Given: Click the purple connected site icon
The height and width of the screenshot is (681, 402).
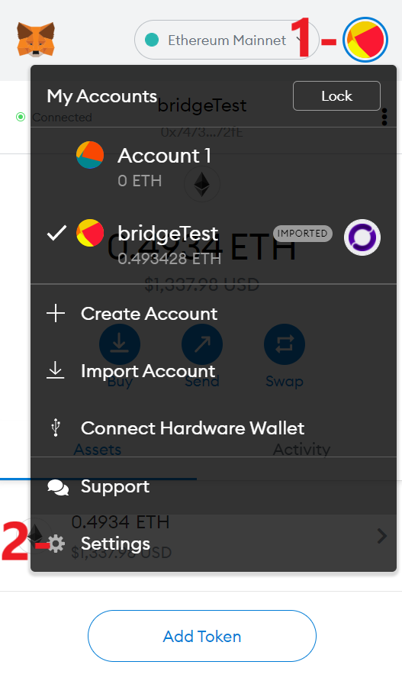Looking at the screenshot, I should pos(362,237).
